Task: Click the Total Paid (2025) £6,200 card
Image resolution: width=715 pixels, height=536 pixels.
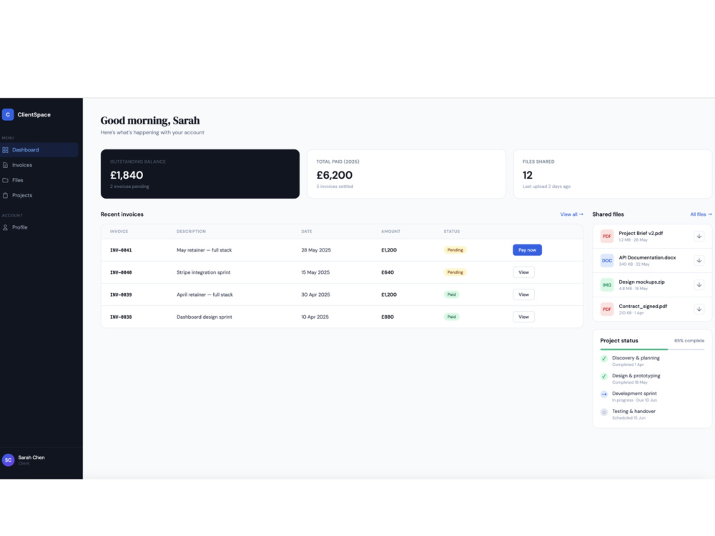Action: pyautogui.click(x=406, y=174)
